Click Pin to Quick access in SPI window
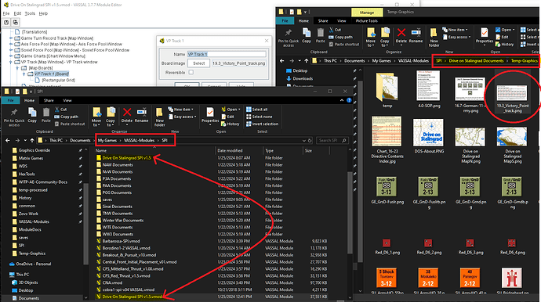The height and width of the screenshot is (302, 541). click(14, 117)
